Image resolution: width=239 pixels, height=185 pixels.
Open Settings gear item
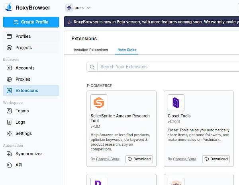[24, 133]
